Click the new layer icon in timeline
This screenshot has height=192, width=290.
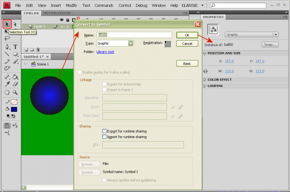[x=26, y=50]
